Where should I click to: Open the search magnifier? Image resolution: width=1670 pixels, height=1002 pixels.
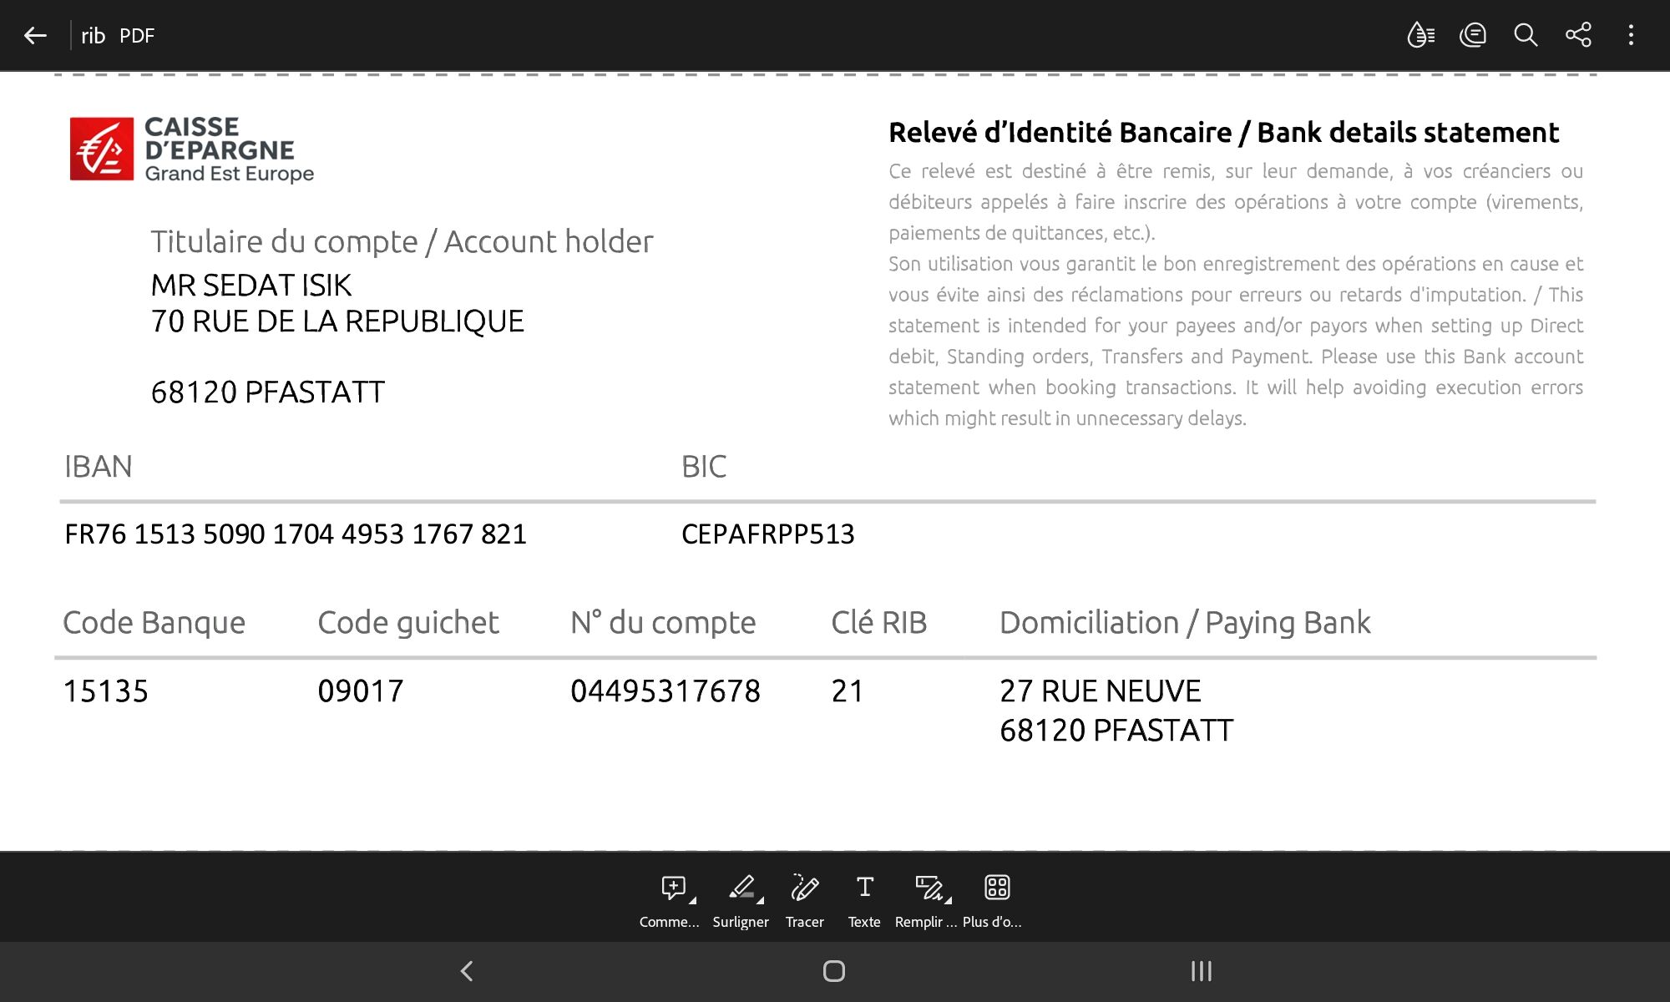pyautogui.click(x=1526, y=35)
